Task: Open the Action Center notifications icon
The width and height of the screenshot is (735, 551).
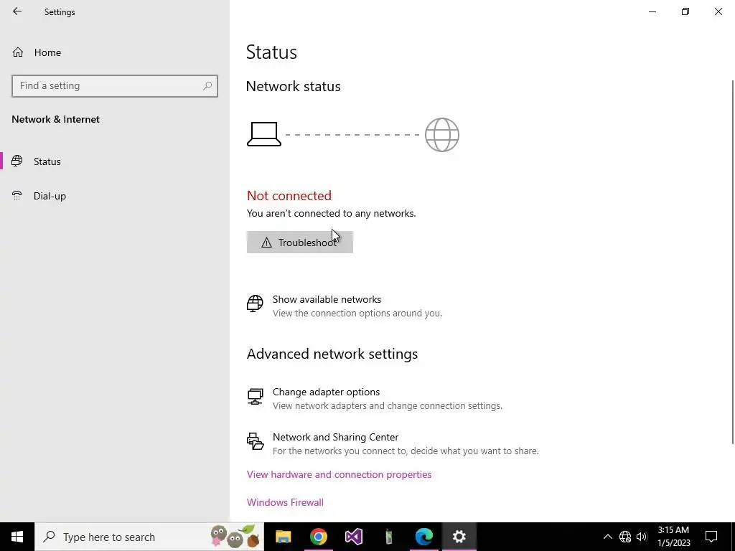Action: pyautogui.click(x=711, y=537)
